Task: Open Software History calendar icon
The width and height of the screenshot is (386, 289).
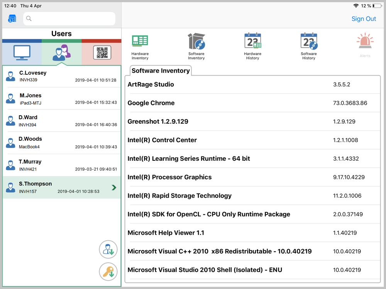Action: pyautogui.click(x=308, y=46)
